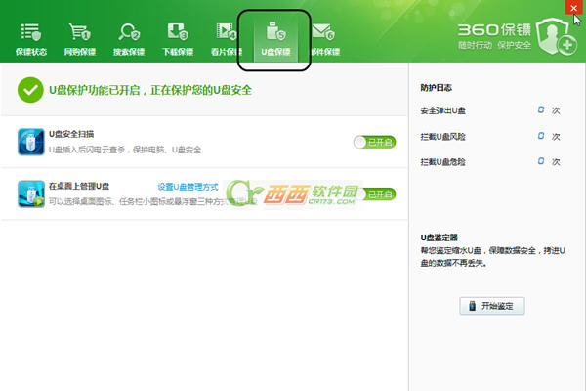Image resolution: width=586 pixels, height=391 pixels.
Task: Select the U盘保镖 tab
Action: click(274, 39)
